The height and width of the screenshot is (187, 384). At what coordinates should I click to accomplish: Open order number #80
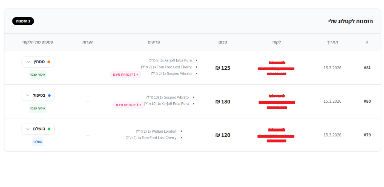(367, 101)
